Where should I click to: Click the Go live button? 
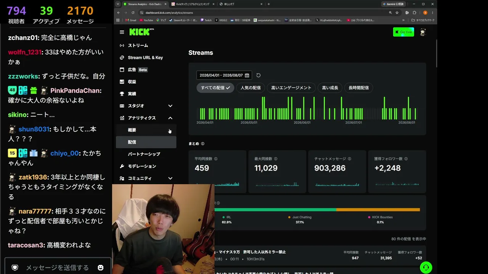(403, 32)
